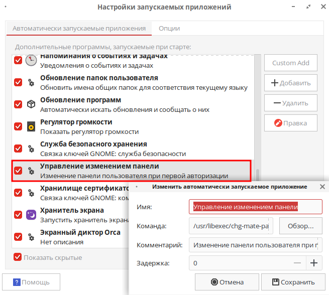
Task: Toggle the Показать скрытые checkbox
Action: (x=18, y=257)
